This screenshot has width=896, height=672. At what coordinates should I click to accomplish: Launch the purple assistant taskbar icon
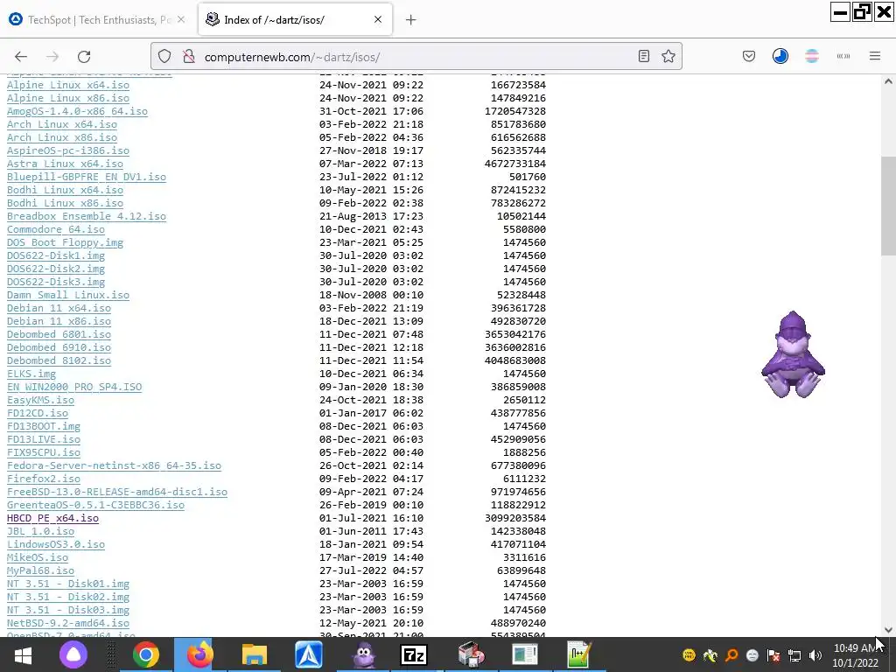(73, 654)
